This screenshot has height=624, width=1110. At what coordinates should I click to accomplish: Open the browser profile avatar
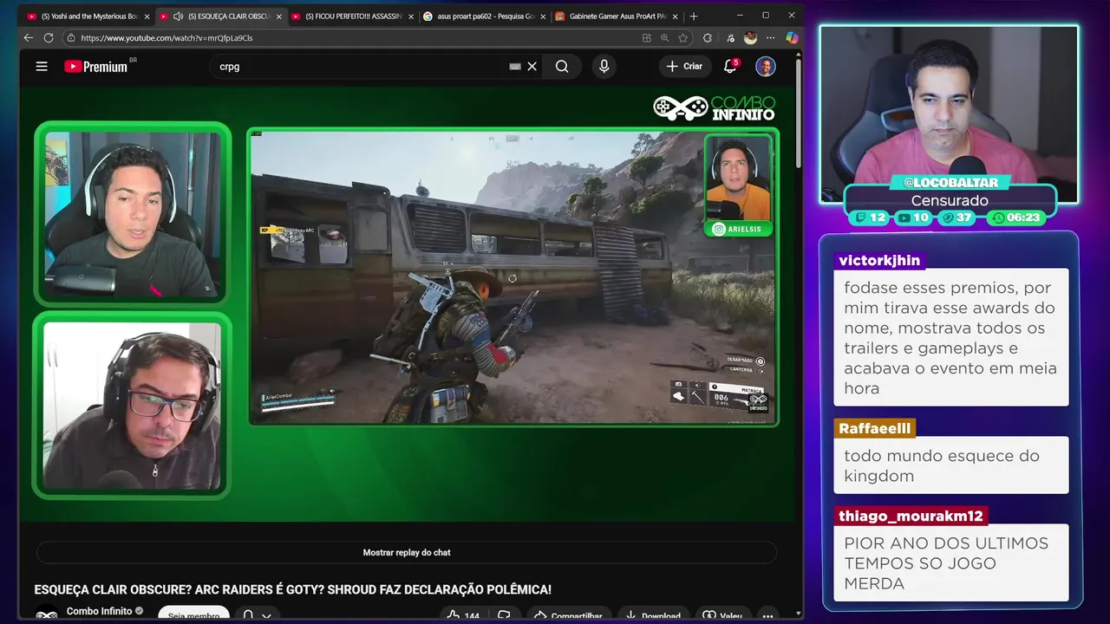coord(750,38)
